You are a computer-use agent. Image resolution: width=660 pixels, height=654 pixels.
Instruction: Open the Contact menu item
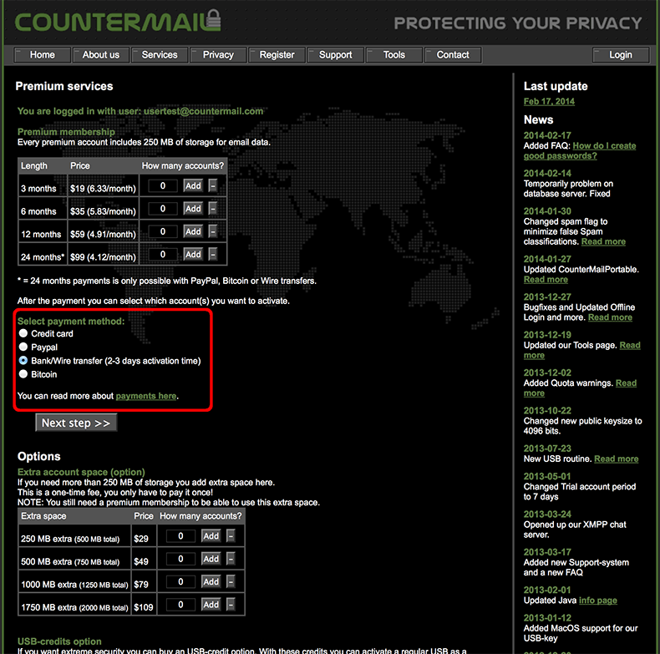point(453,55)
